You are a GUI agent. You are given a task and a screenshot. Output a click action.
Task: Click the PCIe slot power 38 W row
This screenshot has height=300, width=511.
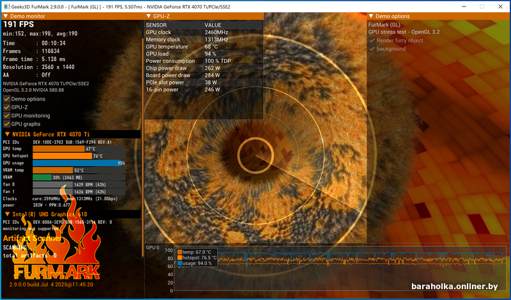pos(204,83)
